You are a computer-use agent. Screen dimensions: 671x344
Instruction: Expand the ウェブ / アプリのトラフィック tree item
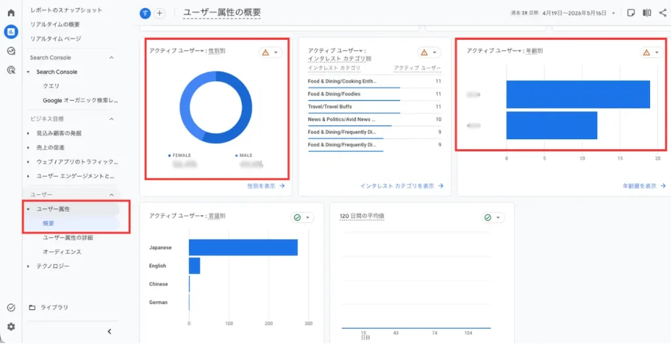28,162
